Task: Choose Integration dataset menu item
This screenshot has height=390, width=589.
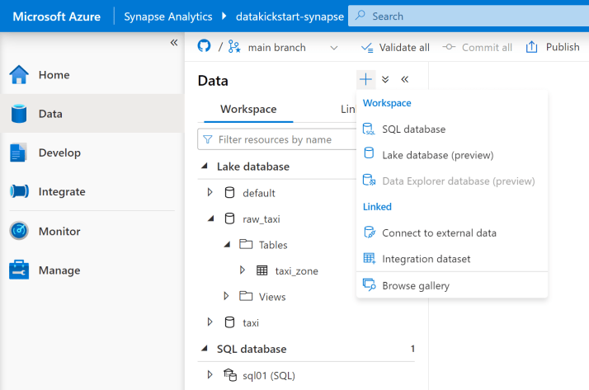Action: [x=426, y=259]
